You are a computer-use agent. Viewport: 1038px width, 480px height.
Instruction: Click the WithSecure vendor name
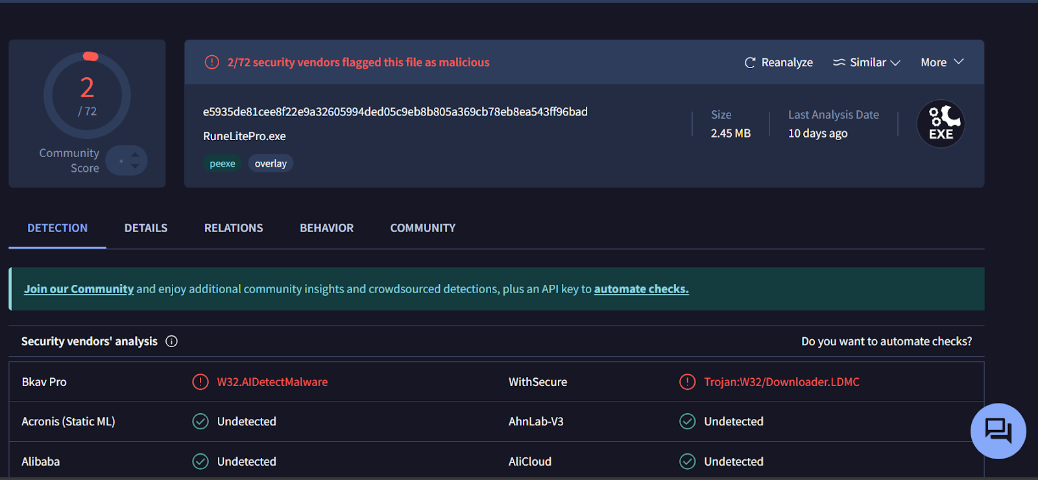click(538, 382)
